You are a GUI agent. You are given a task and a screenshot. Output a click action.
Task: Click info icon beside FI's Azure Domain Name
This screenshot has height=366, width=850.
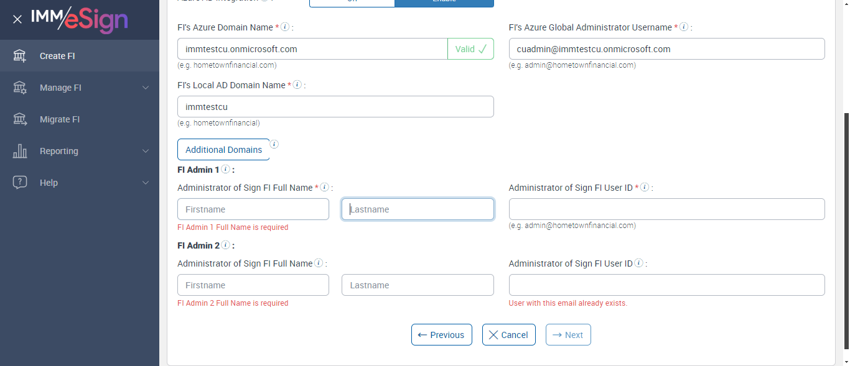coord(285,27)
